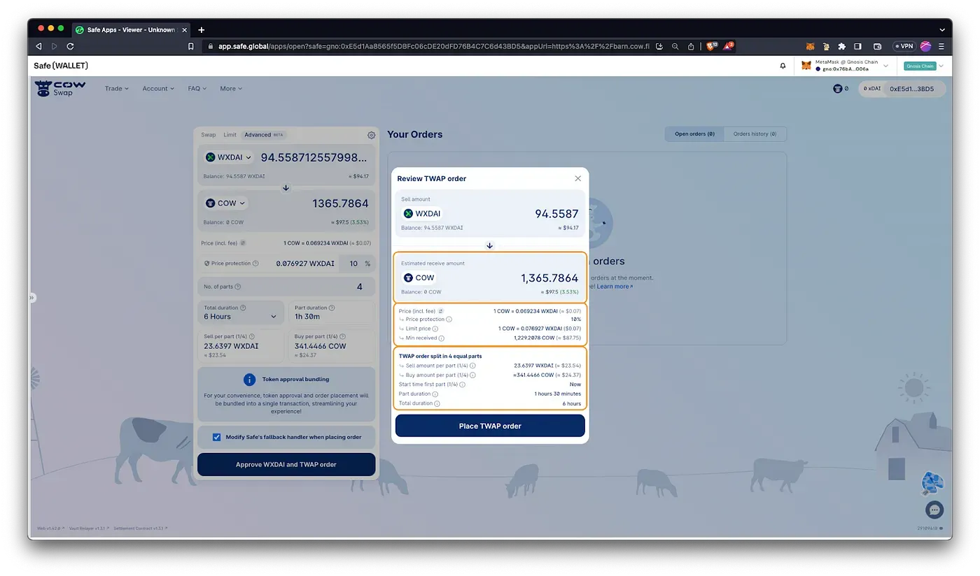Open the Account menu dropdown
Screen dimensions: 980x576
point(158,89)
